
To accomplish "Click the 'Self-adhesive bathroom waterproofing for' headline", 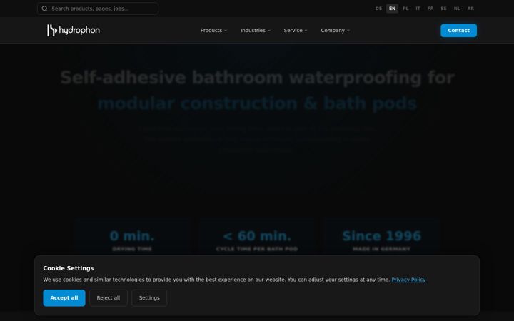I will pyautogui.click(x=257, y=78).
